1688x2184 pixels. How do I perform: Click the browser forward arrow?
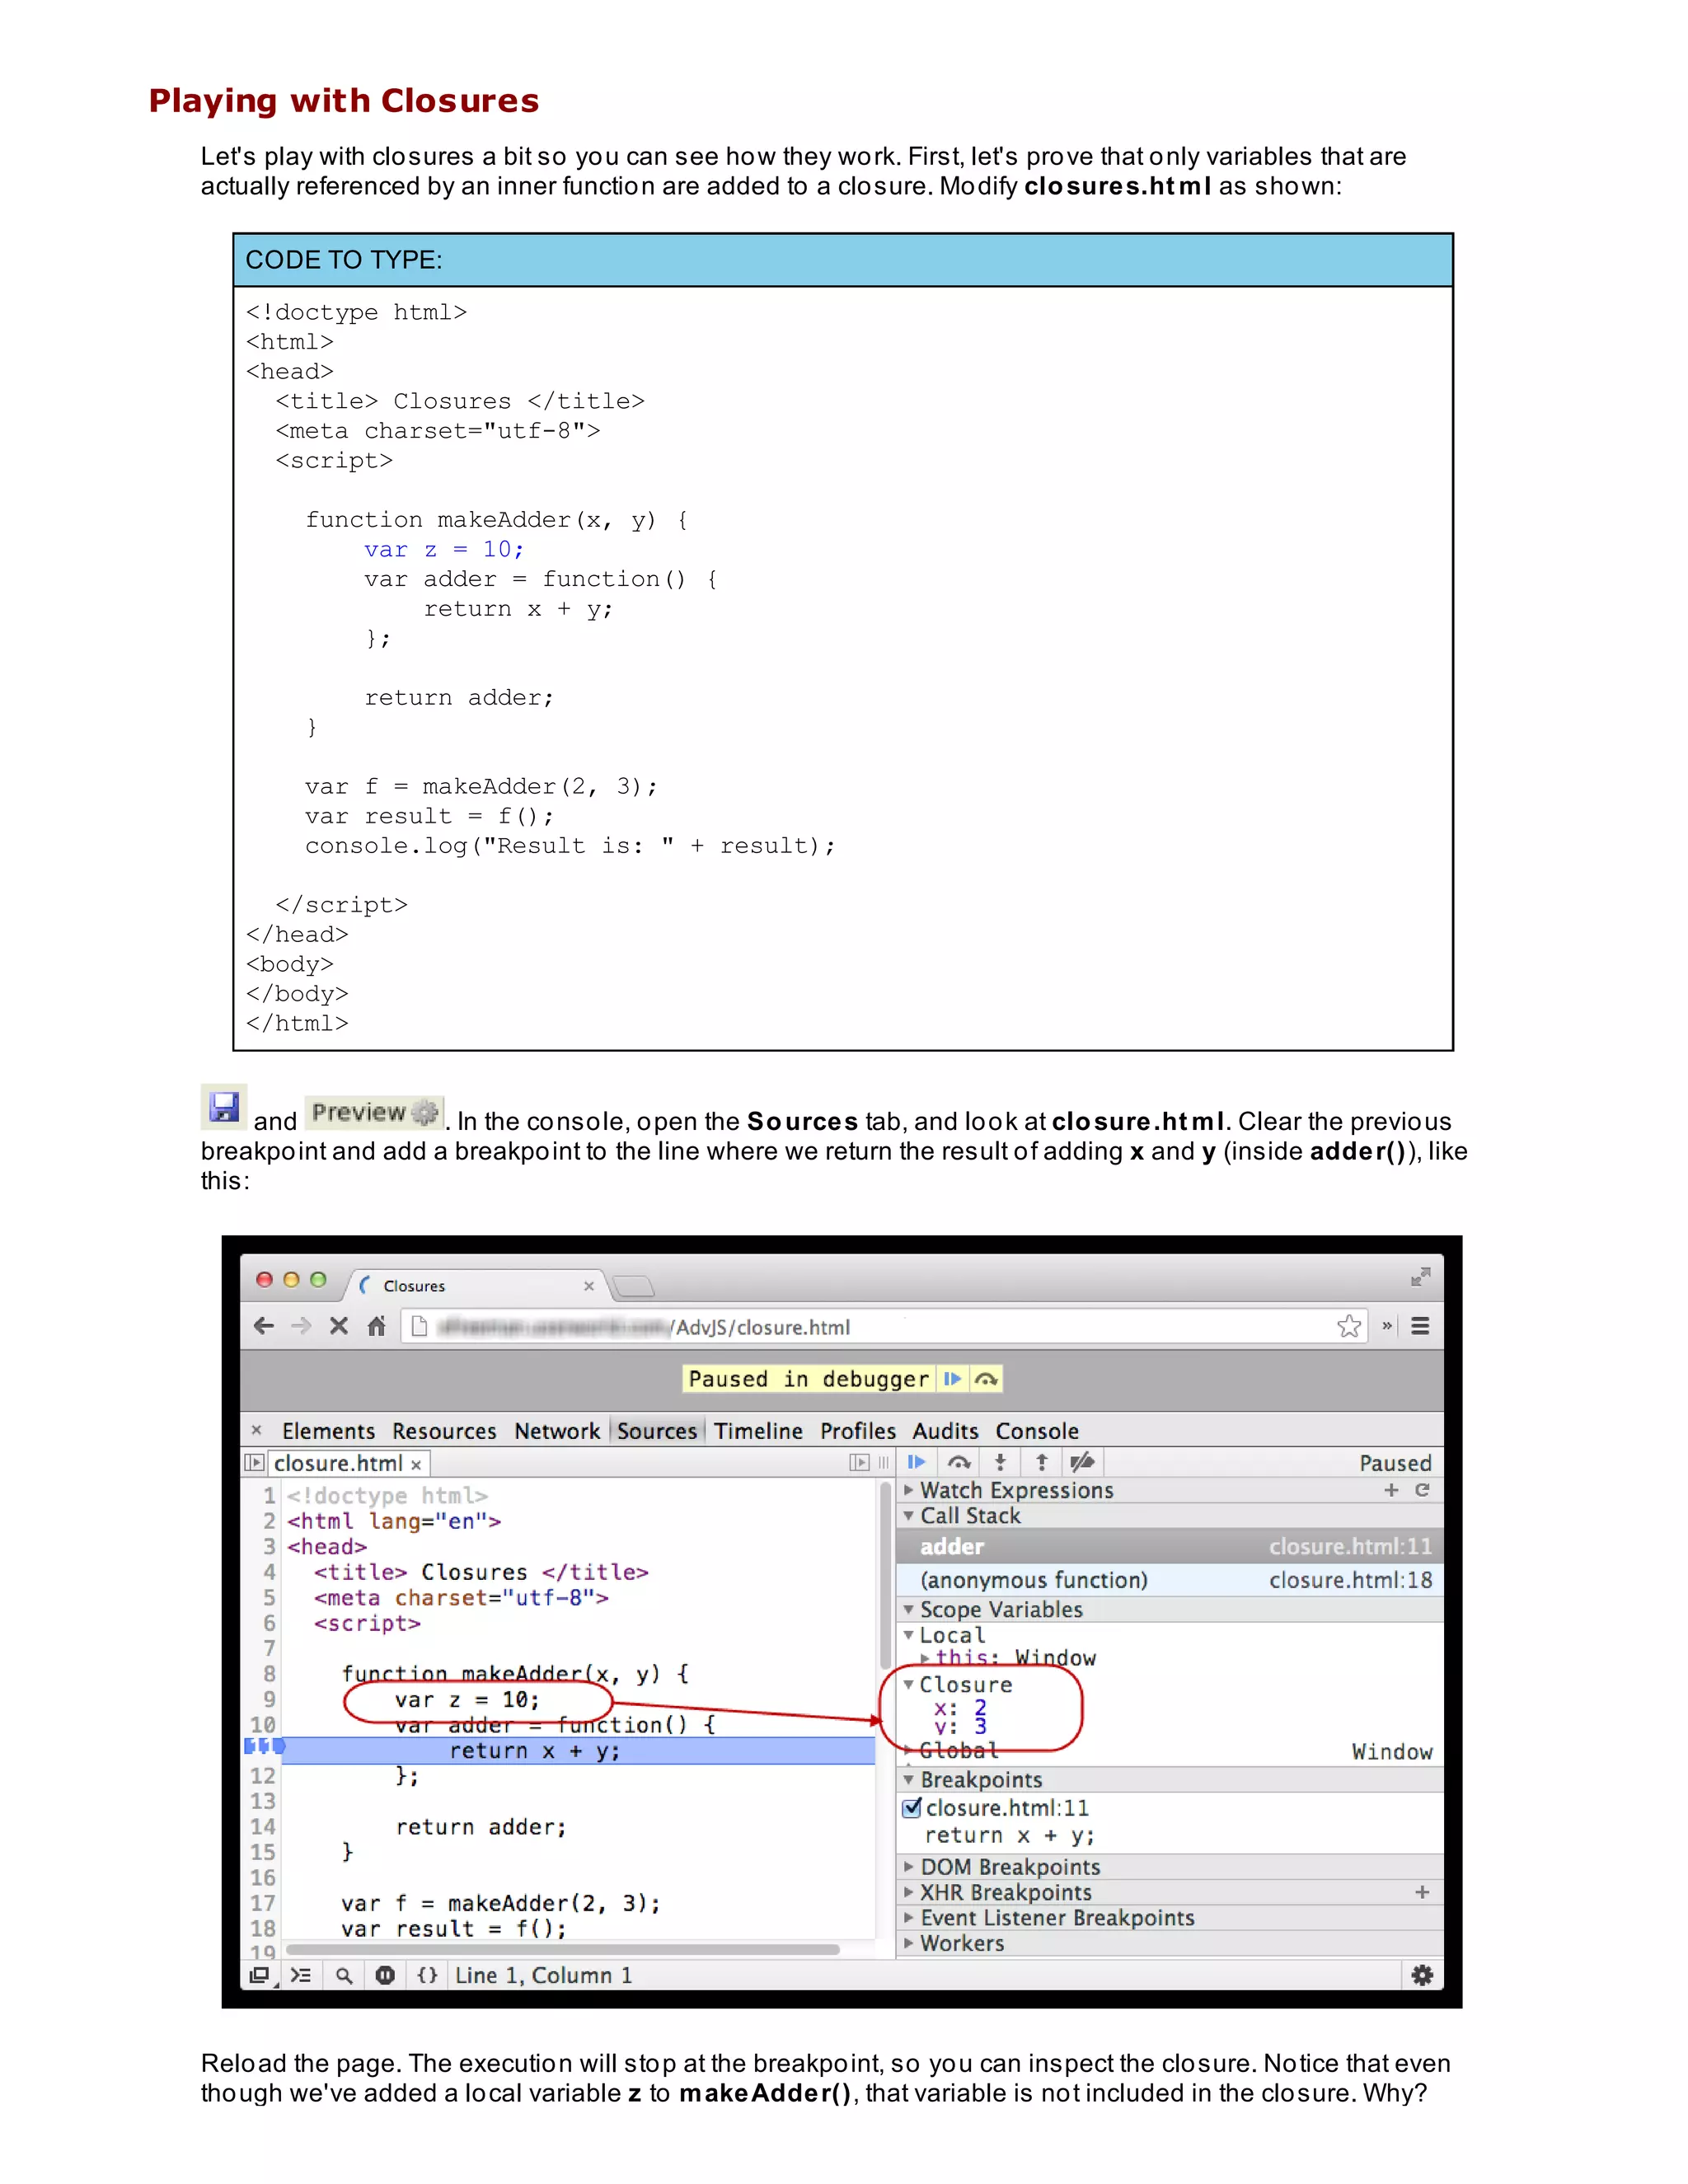(300, 1326)
